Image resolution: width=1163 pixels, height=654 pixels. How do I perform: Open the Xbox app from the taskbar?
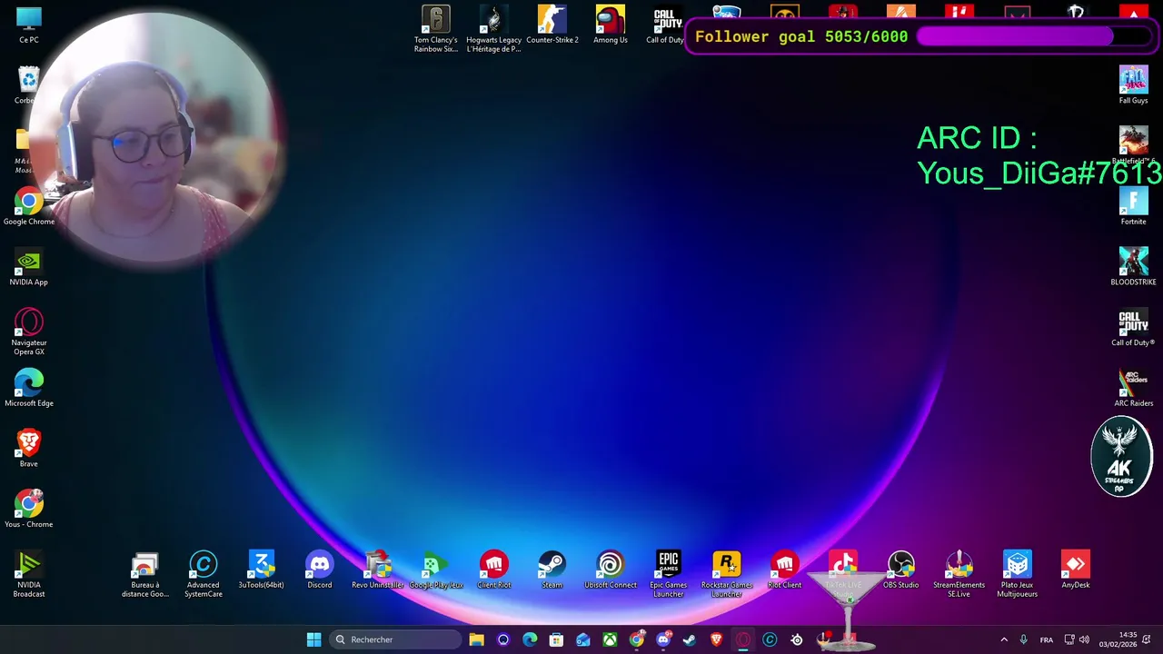(610, 639)
